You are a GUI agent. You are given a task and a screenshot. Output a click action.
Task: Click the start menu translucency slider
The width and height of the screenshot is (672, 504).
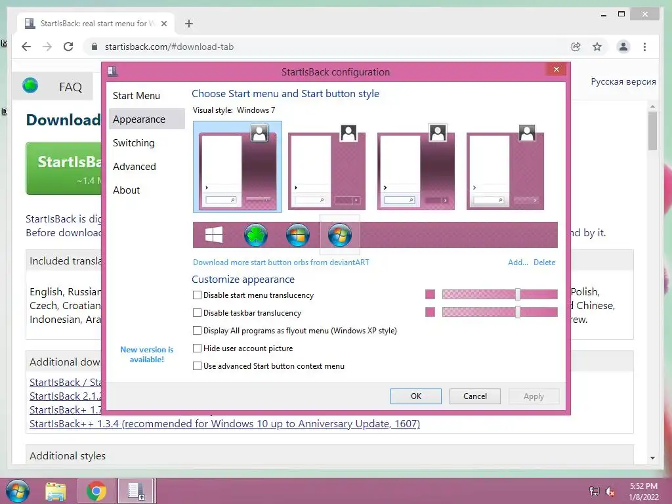click(499, 294)
